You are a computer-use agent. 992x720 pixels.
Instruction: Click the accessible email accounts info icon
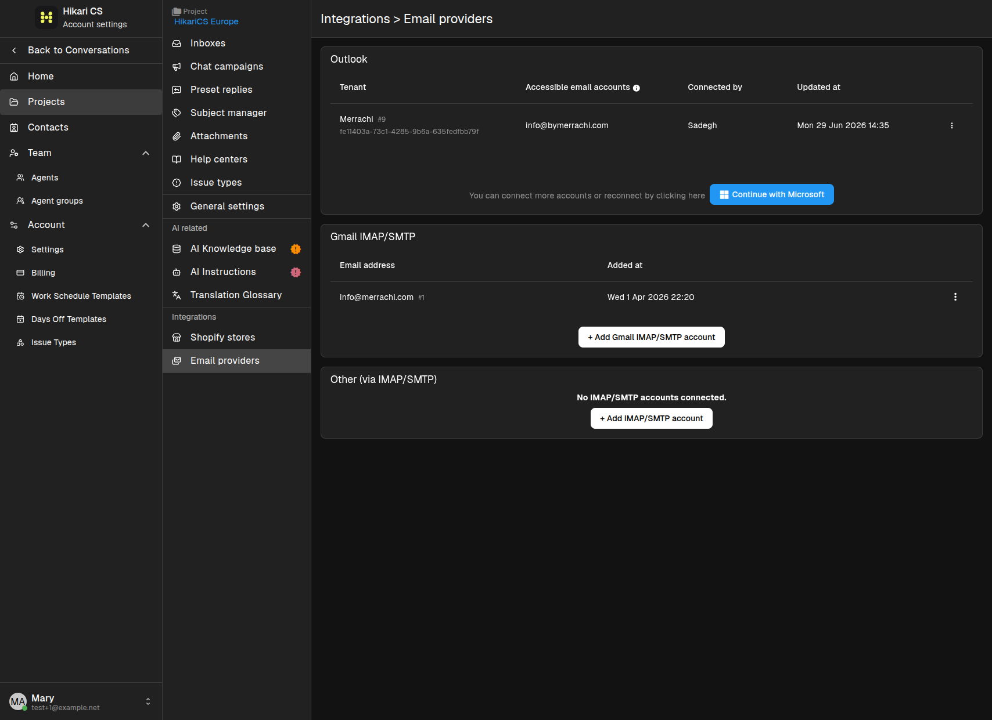(x=636, y=88)
